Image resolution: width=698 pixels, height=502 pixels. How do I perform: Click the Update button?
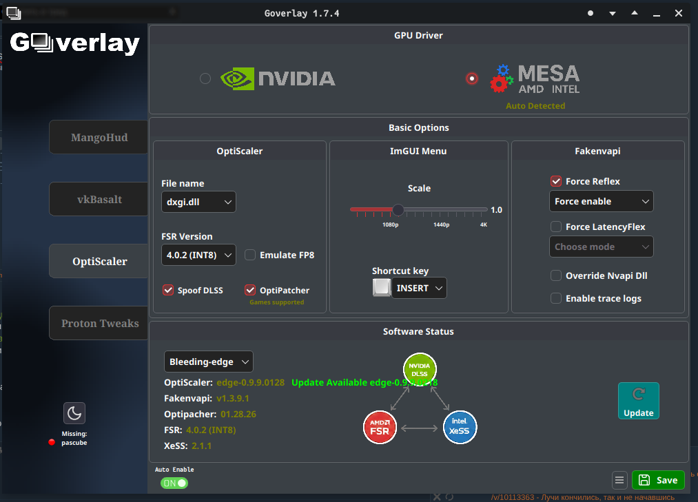click(638, 401)
